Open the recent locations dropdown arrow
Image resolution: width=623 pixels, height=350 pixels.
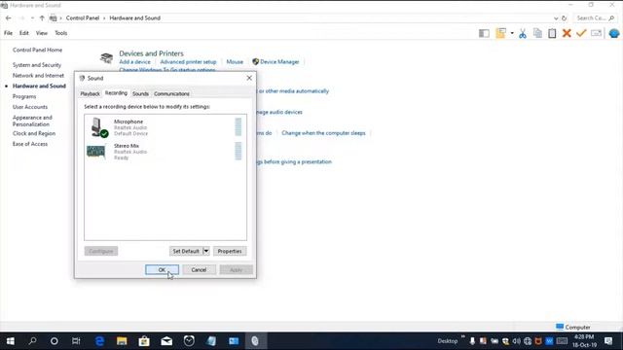tap(32, 18)
